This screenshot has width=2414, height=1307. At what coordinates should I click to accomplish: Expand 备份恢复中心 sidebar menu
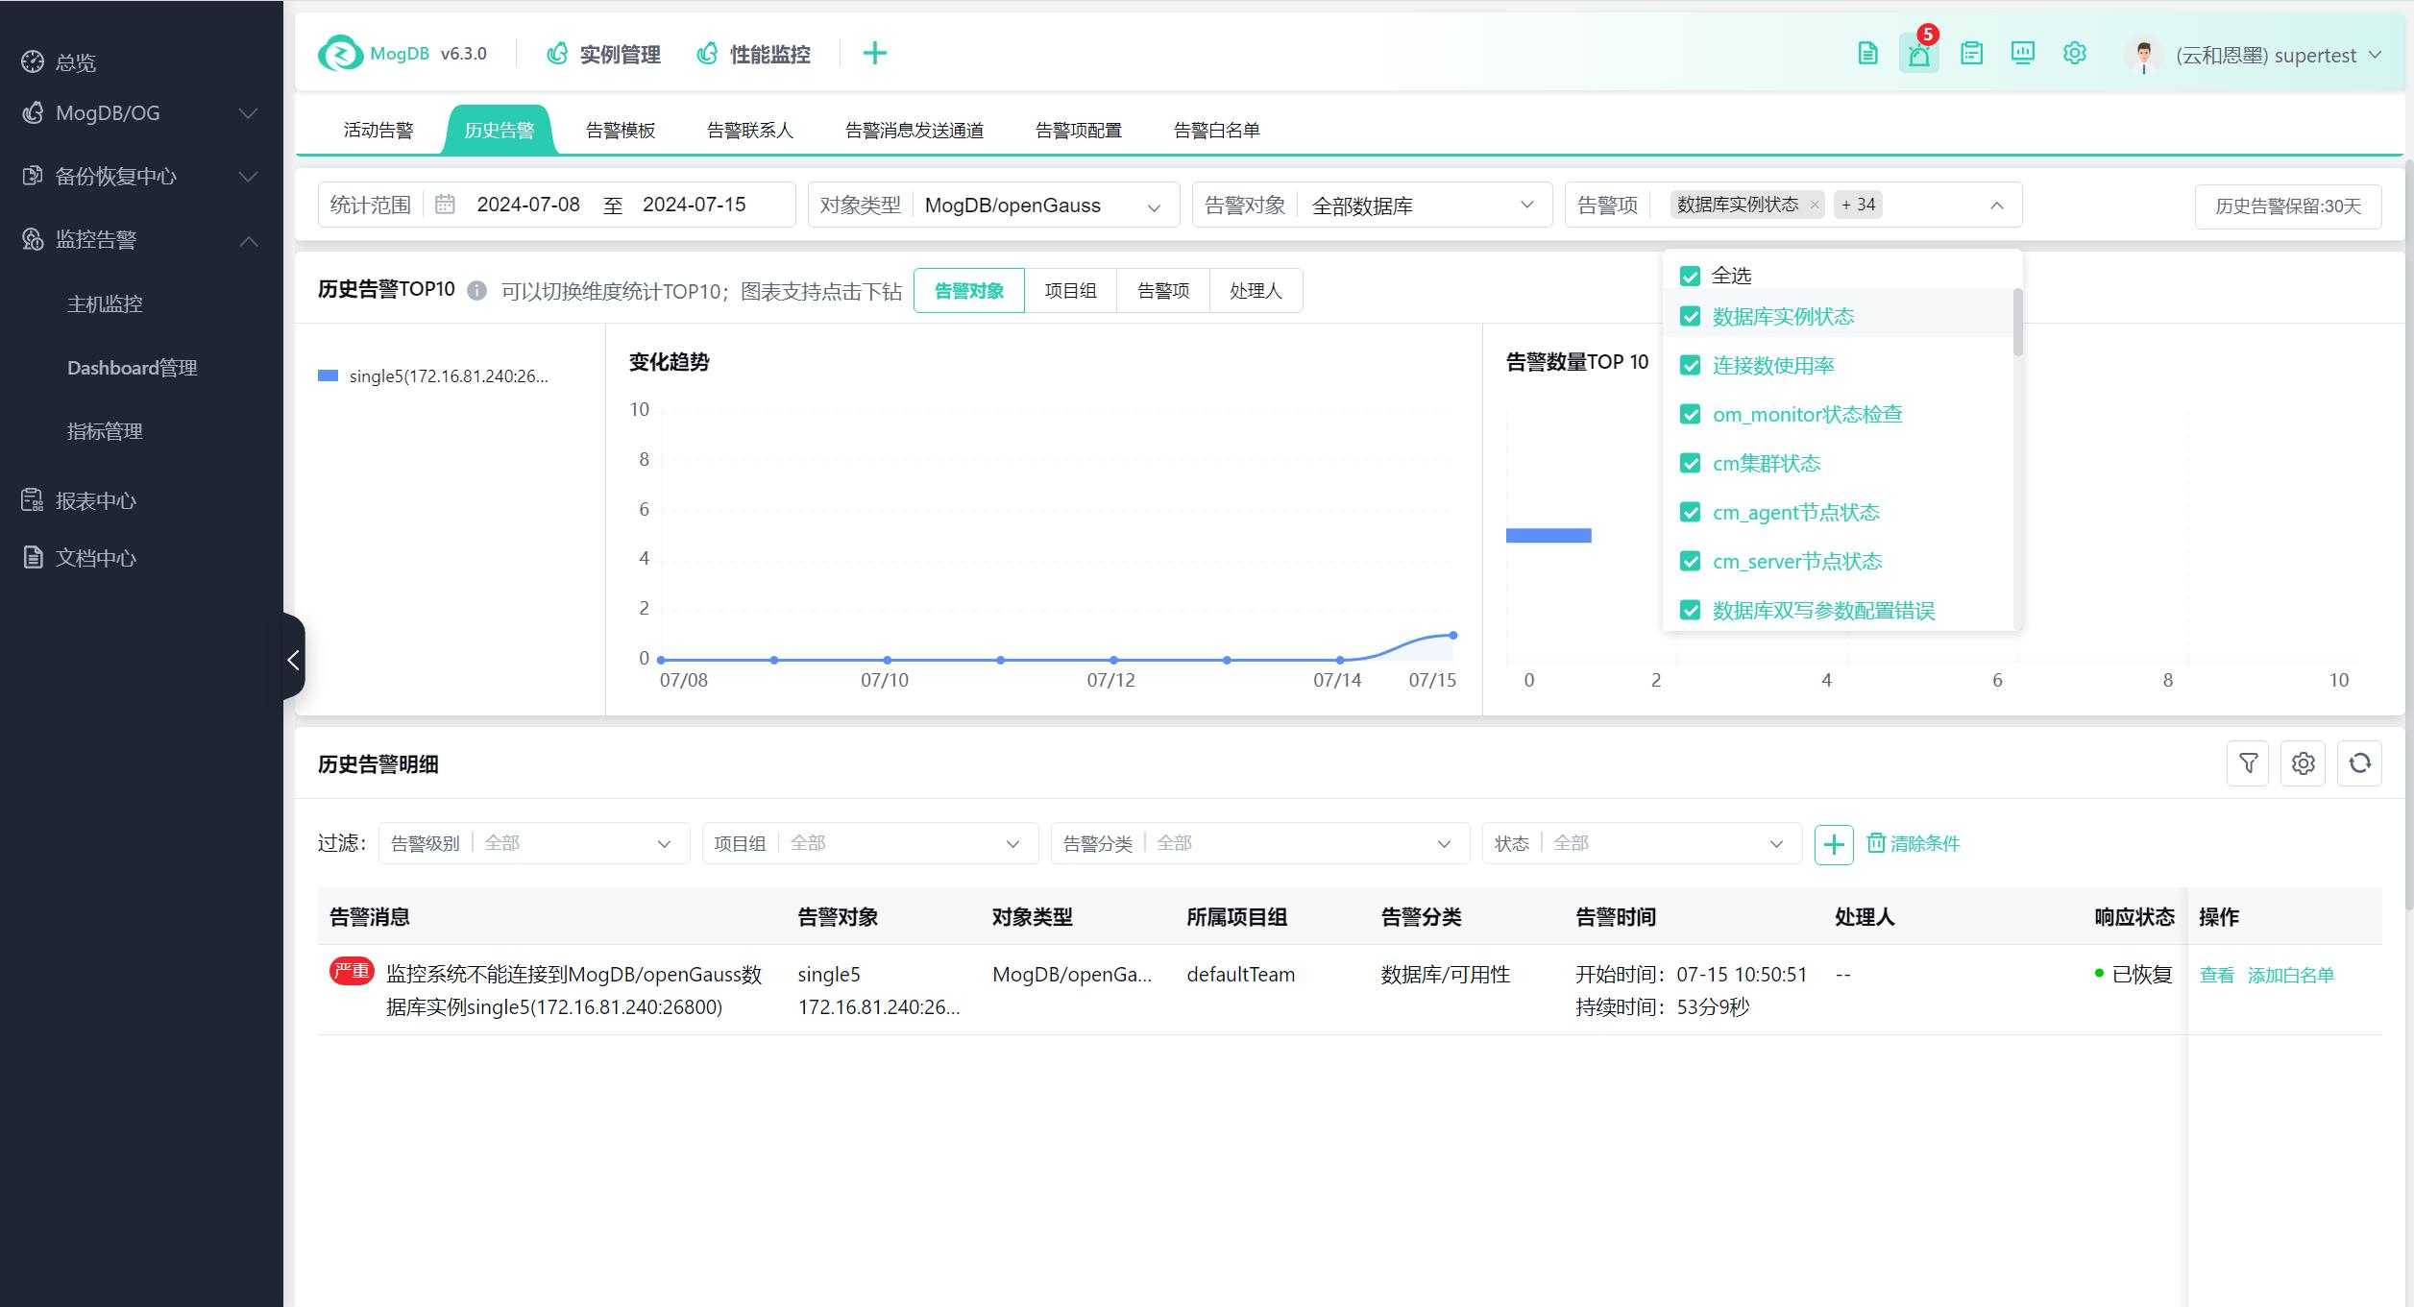140,177
